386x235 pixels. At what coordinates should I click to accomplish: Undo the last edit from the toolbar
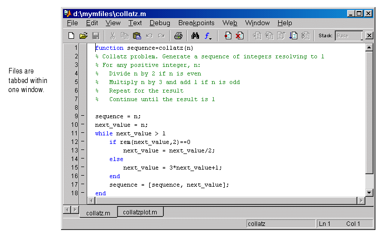click(x=149, y=36)
